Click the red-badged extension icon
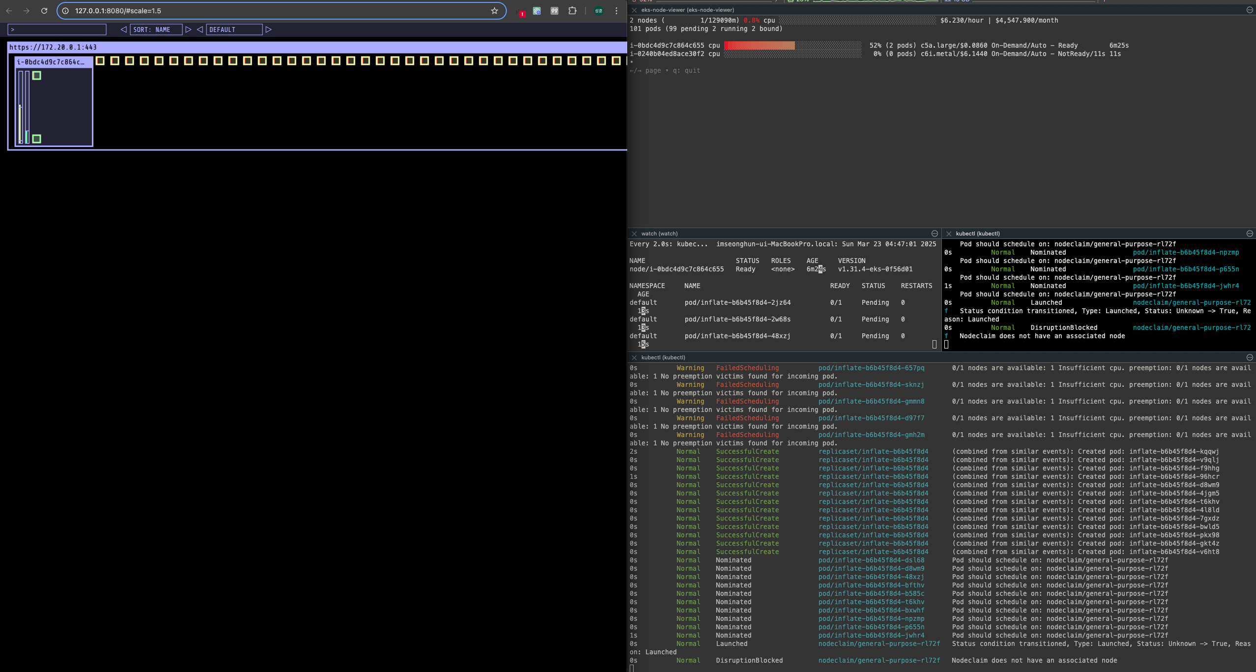Viewport: 1256px width, 672px height. point(521,12)
